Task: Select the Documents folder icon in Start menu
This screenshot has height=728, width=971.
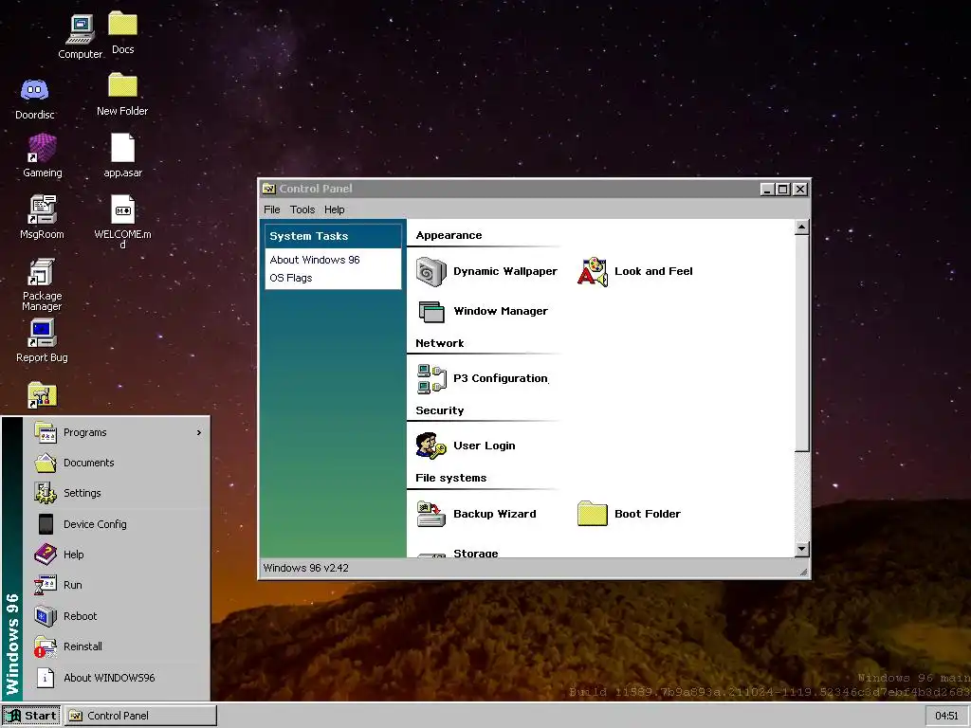Action: pos(46,463)
